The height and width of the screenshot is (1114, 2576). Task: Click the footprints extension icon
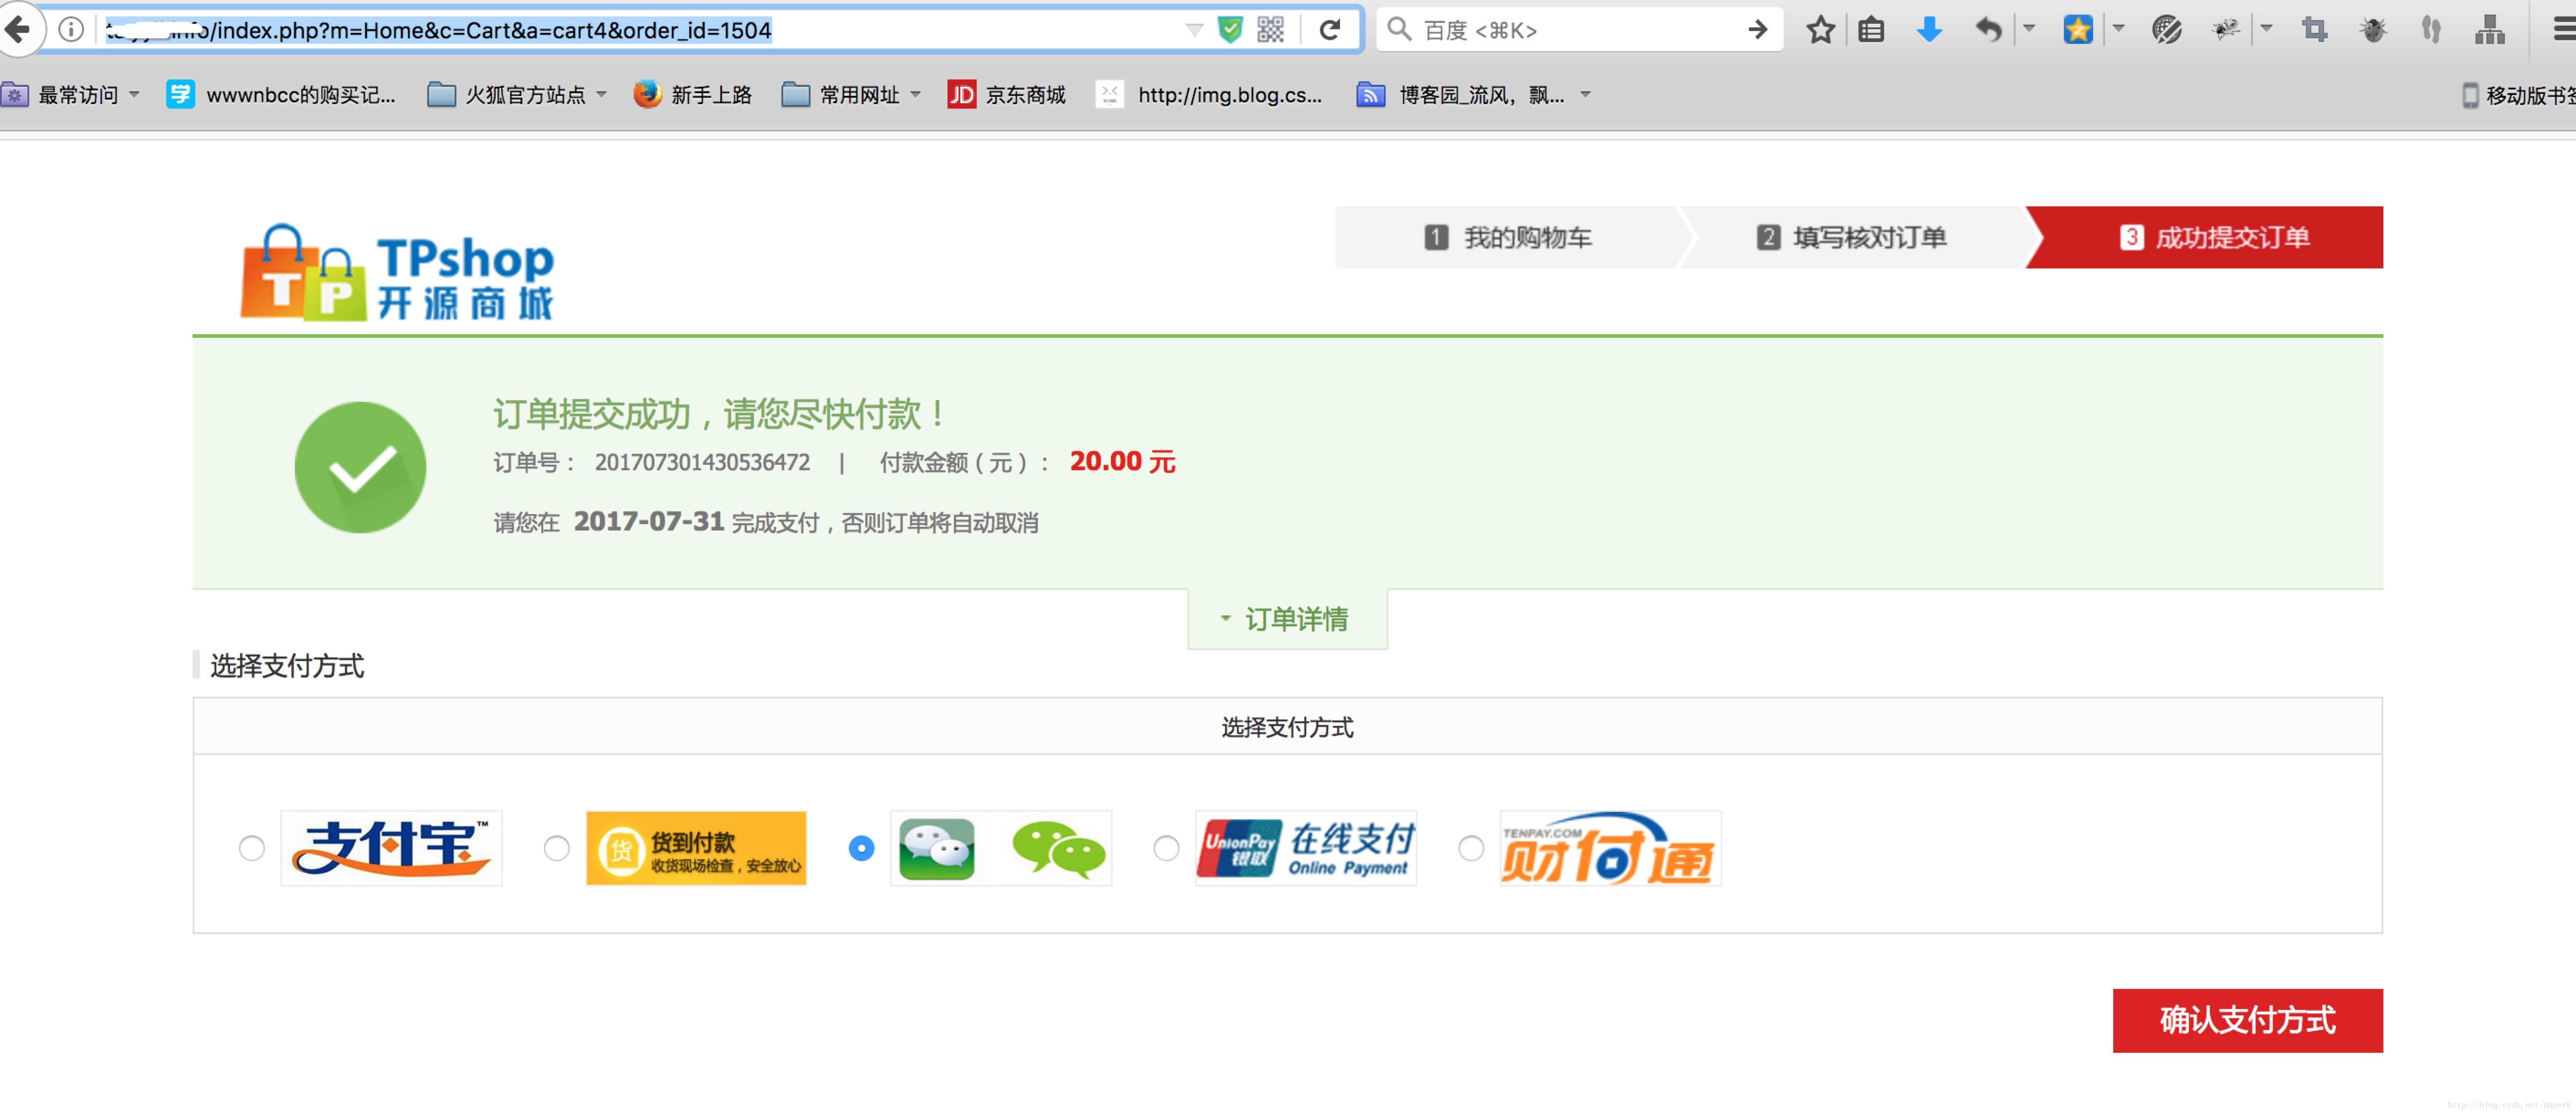2432,30
